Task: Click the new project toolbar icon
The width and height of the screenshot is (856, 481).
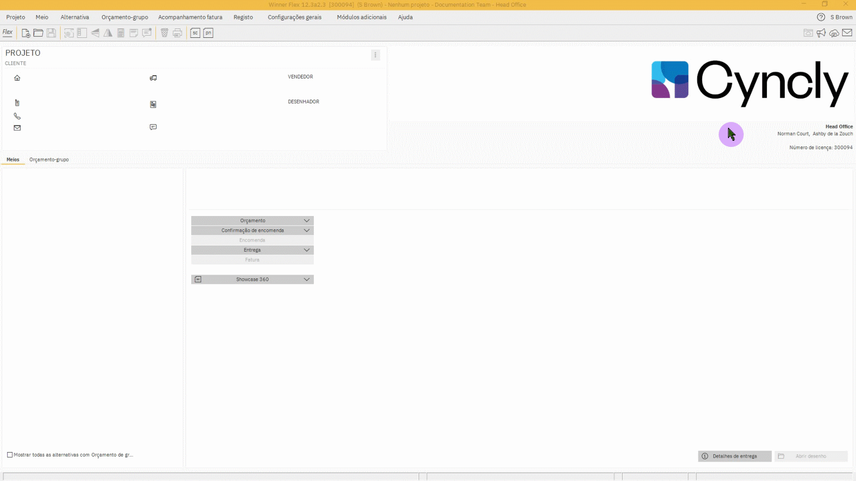Action: (x=26, y=33)
